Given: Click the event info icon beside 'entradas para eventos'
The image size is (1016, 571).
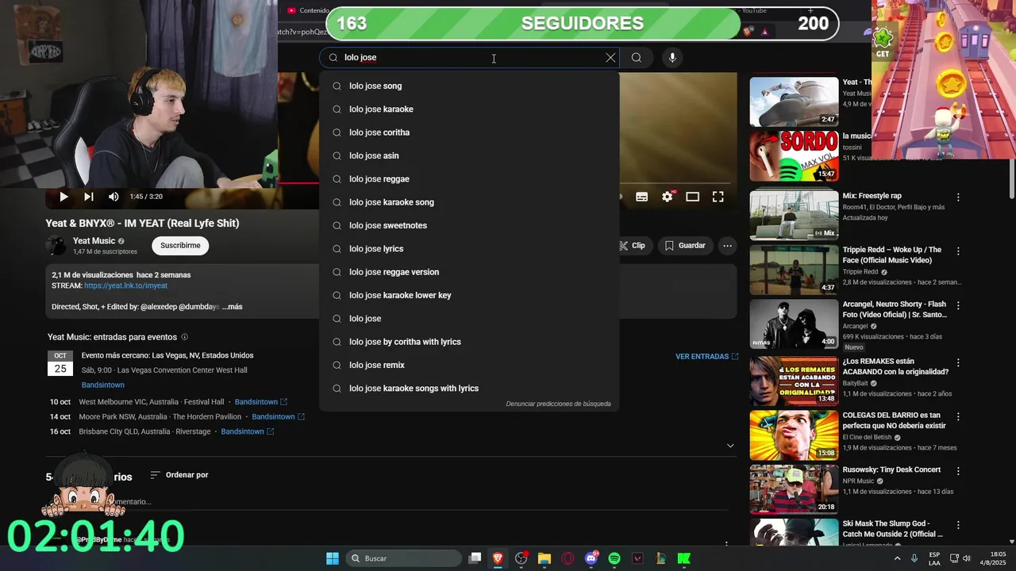Looking at the screenshot, I should pyautogui.click(x=185, y=337).
